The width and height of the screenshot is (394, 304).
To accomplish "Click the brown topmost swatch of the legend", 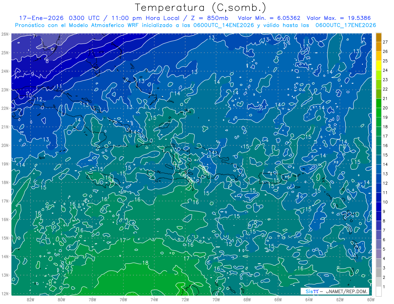I will 379,37.
